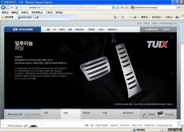The image size is (184, 132).
Task: Click the 승용 navigation item
Action: [48, 30]
